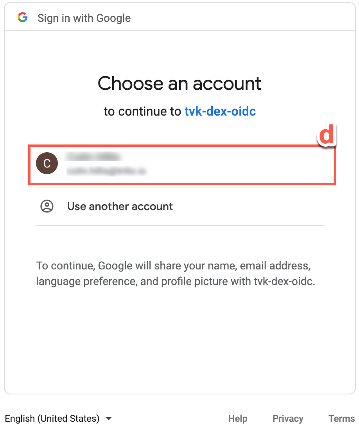Image resolution: width=359 pixels, height=435 pixels.
Task: Choose "Use another account" option
Action: [120, 206]
